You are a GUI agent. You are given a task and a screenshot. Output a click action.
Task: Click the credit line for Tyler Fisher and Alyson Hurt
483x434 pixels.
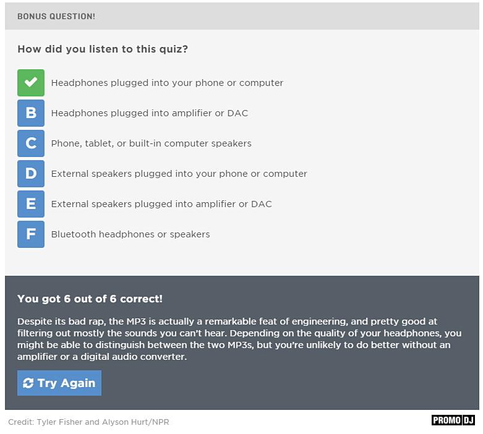[x=88, y=422]
